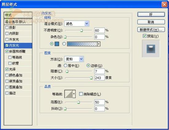Click the size (大小) value input field

coord(99,78)
